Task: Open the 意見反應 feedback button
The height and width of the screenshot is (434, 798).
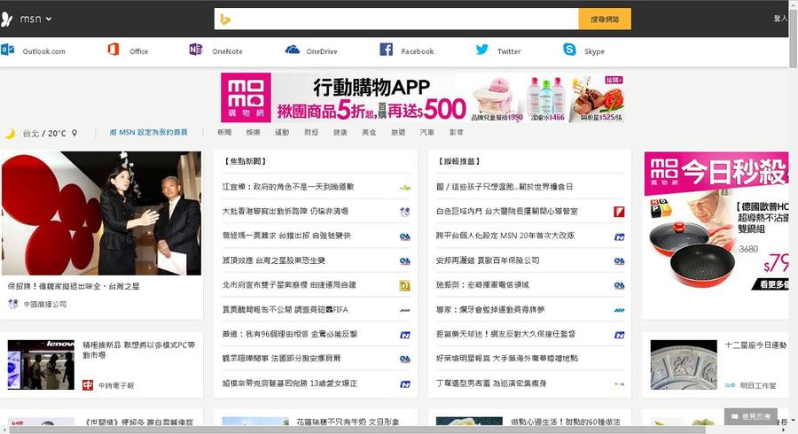Action: click(x=750, y=415)
